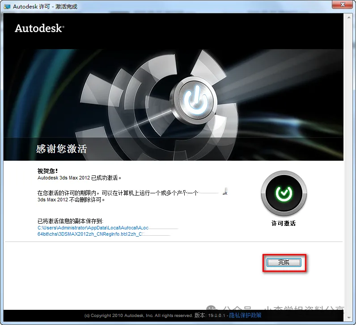Click the 已将激活信息的副本保存到 label
This screenshot has height=325, width=356.
pos(70,221)
